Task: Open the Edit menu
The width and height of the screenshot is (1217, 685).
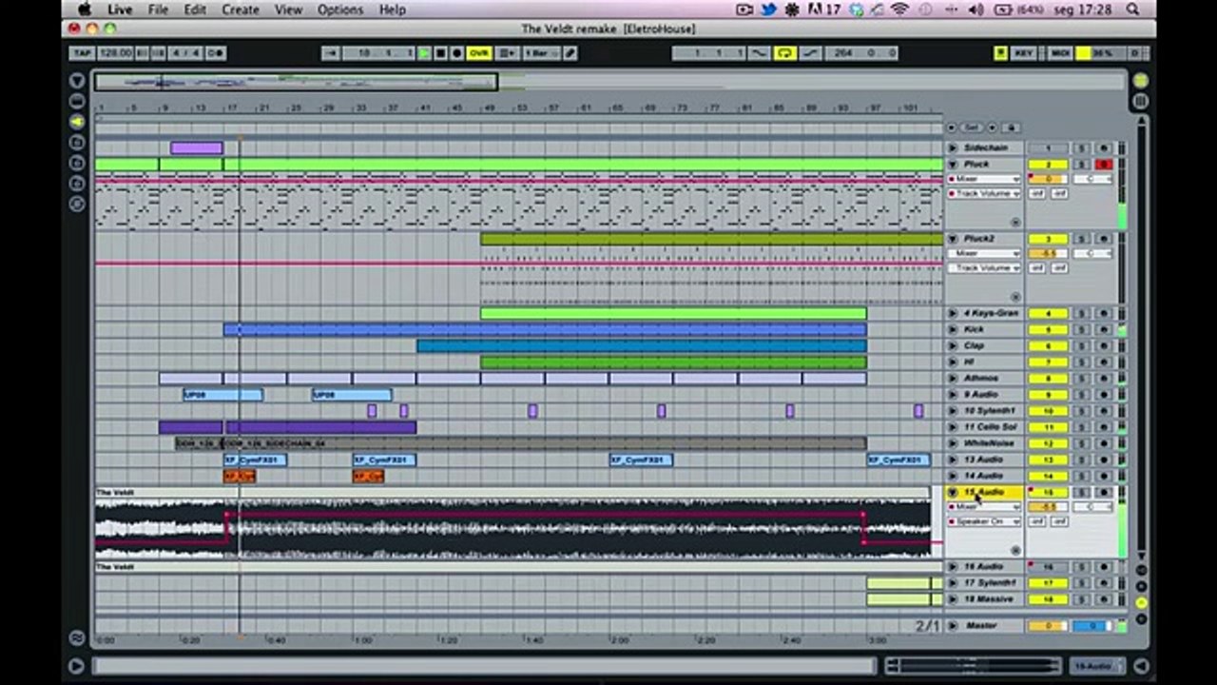Action: (195, 10)
